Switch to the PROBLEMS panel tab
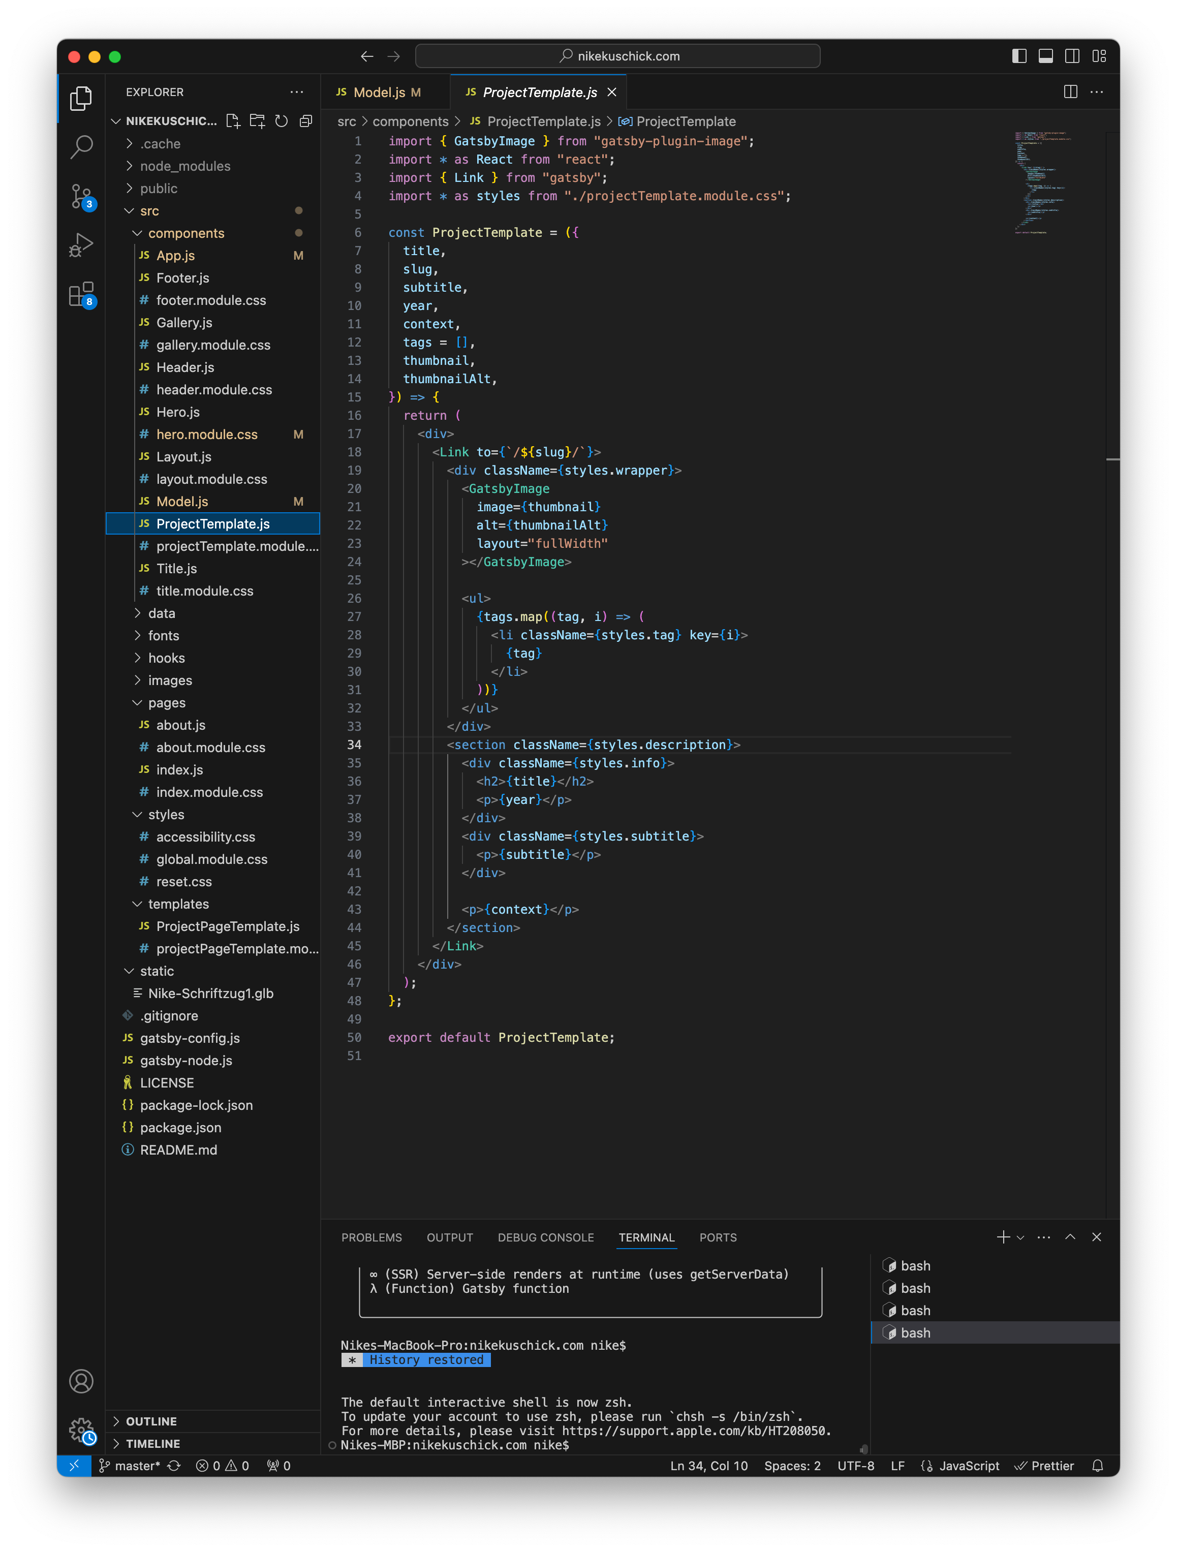 [x=371, y=1237]
